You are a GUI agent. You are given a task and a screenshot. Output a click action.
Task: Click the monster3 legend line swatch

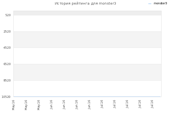pos(150,4)
